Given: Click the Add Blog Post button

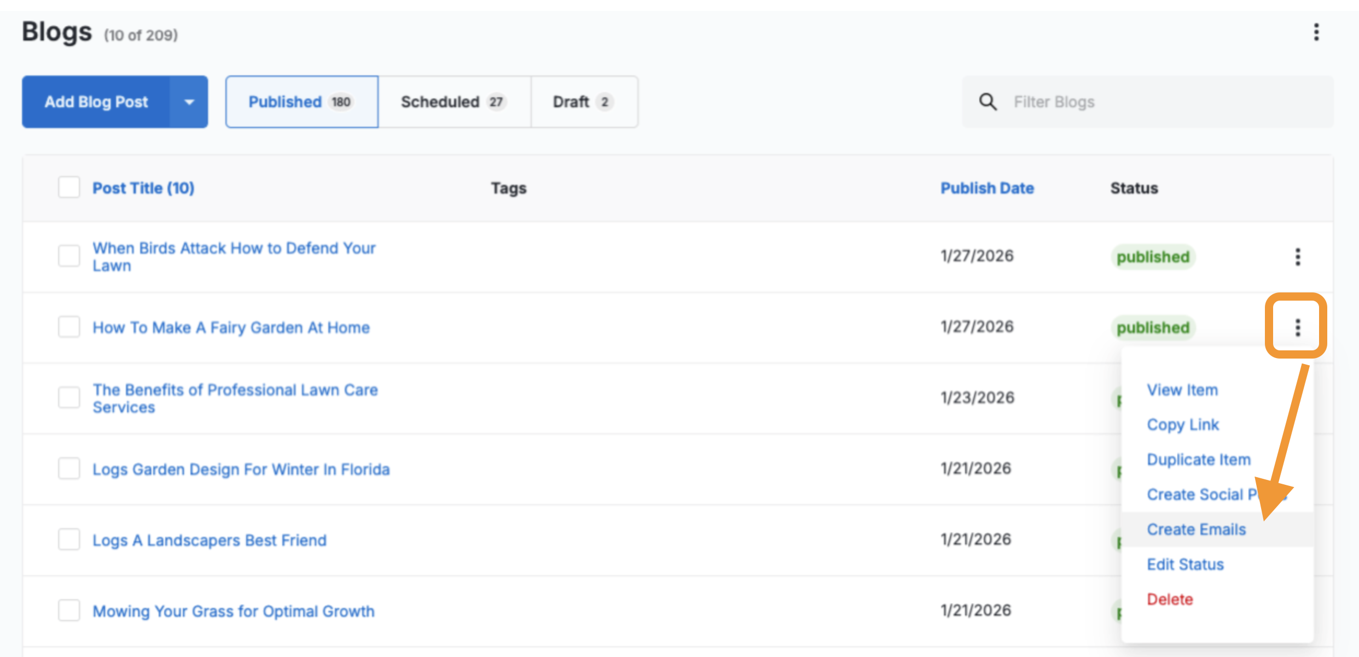Looking at the screenshot, I should point(96,102).
